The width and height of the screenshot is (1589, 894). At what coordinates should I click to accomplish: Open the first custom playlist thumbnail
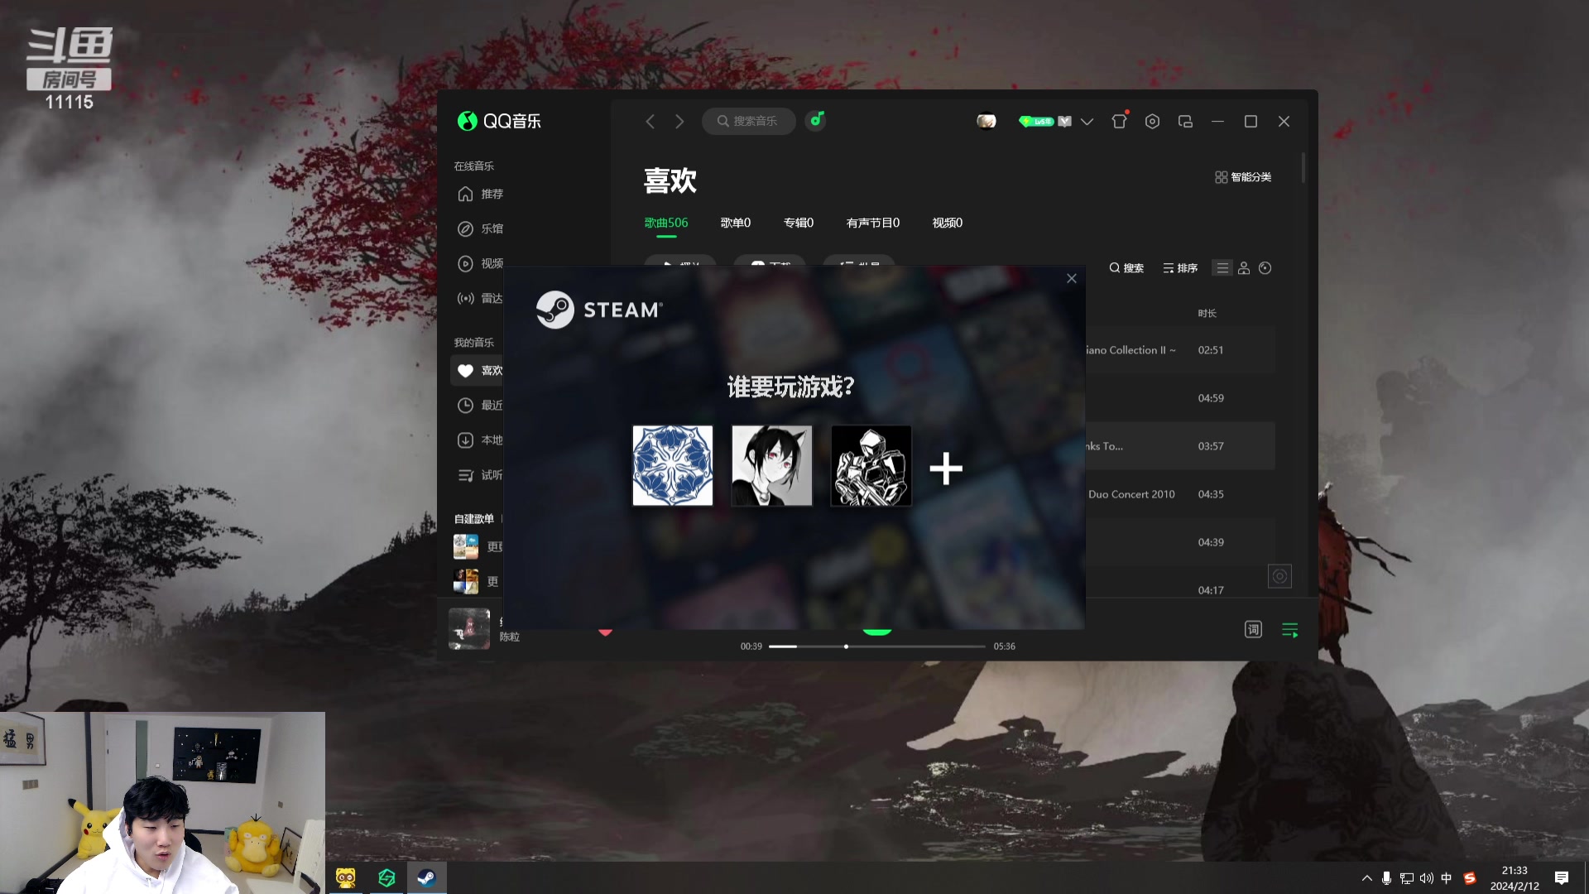(466, 546)
